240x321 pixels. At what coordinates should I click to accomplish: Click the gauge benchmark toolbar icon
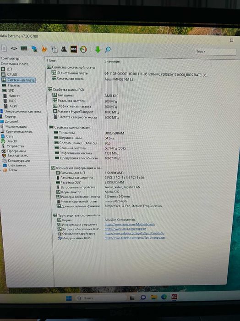pos(83,49)
